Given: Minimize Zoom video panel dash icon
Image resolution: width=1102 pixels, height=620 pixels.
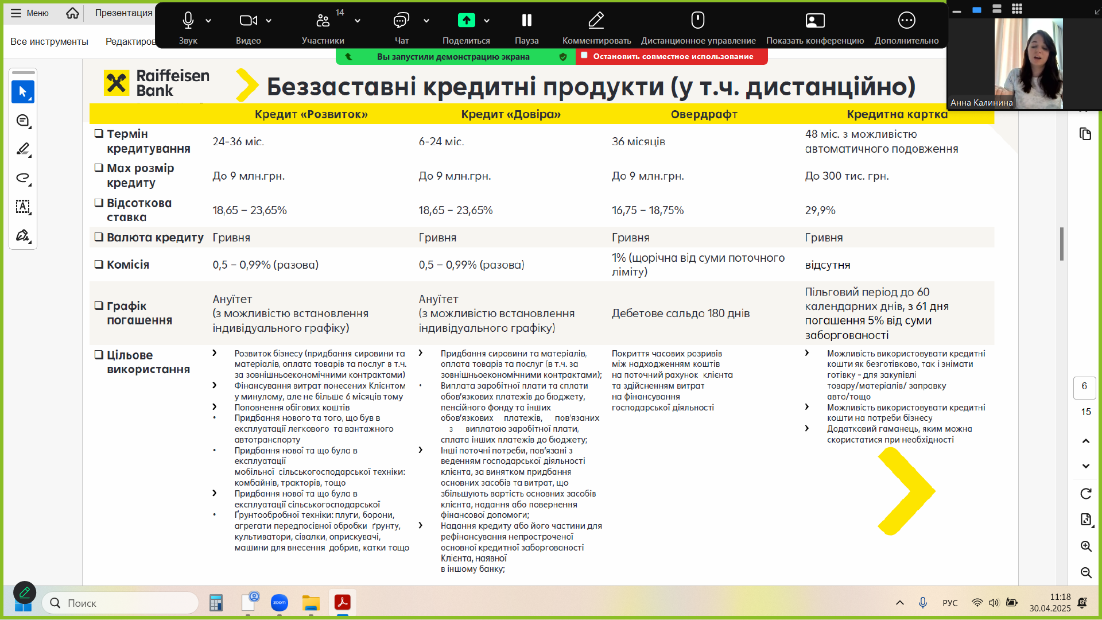Looking at the screenshot, I should (957, 11).
